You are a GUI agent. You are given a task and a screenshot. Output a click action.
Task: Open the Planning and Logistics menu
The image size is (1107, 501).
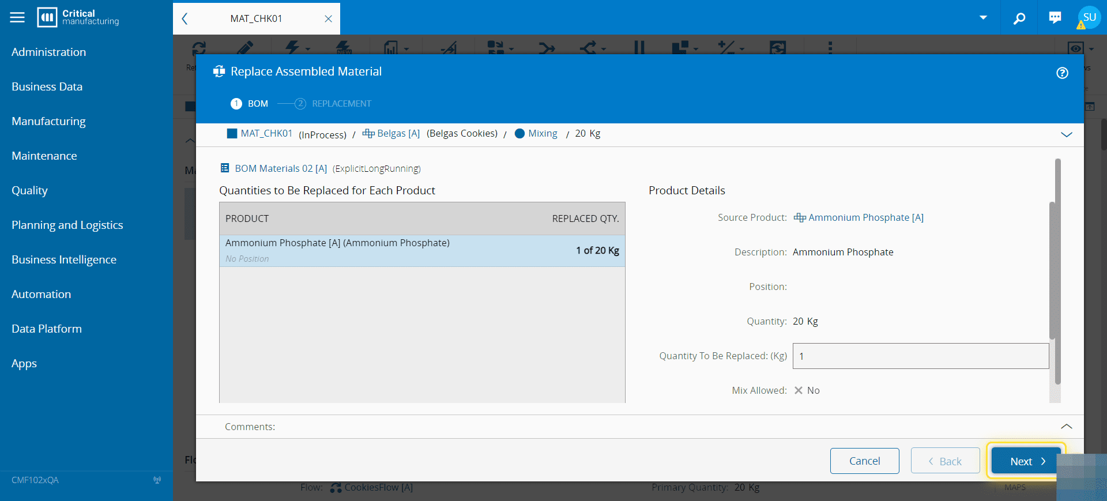point(67,225)
